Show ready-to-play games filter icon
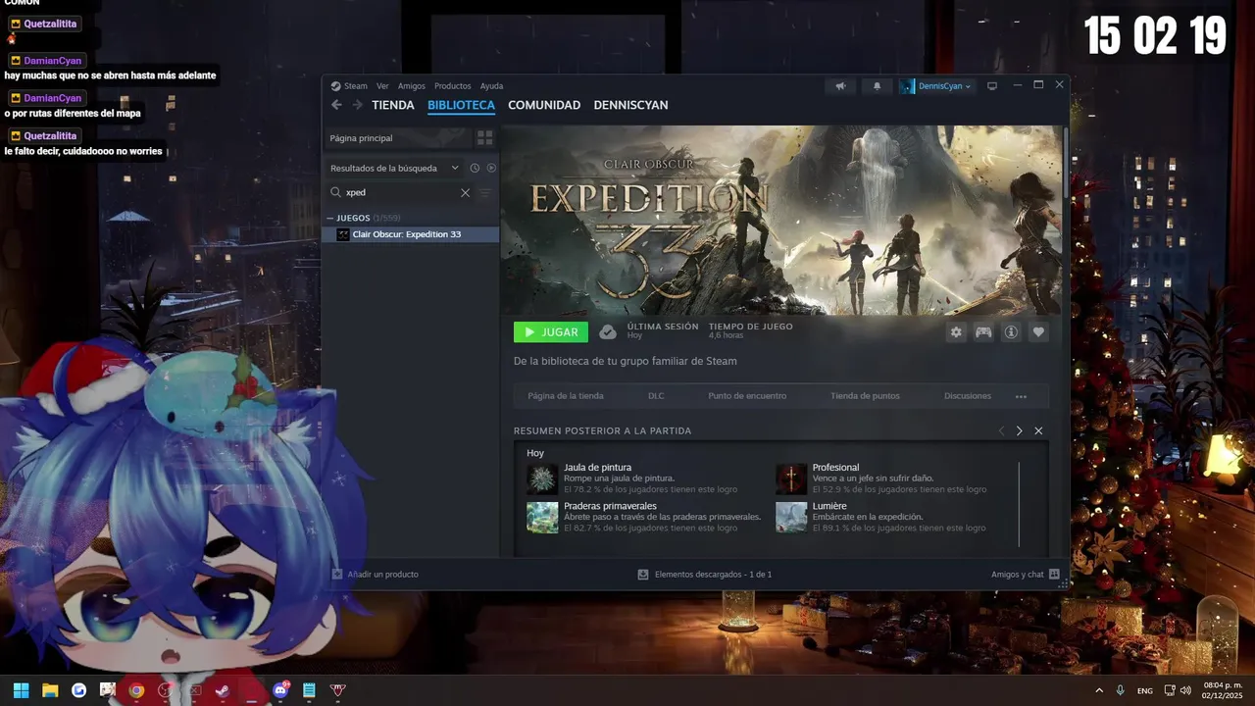Screen dimensions: 1255x706 491,168
